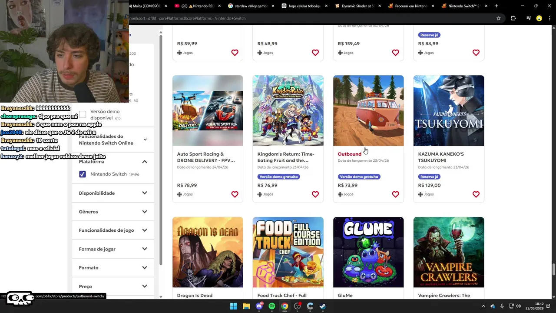Open the Dragon Is Dead title link

point(195,296)
